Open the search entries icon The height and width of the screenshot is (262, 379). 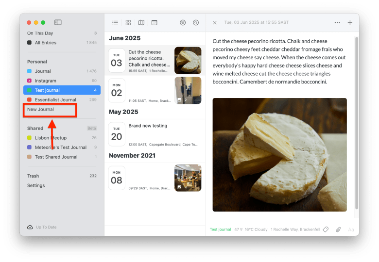pos(196,23)
